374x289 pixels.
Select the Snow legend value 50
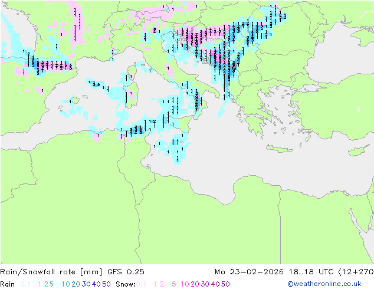tap(225, 284)
